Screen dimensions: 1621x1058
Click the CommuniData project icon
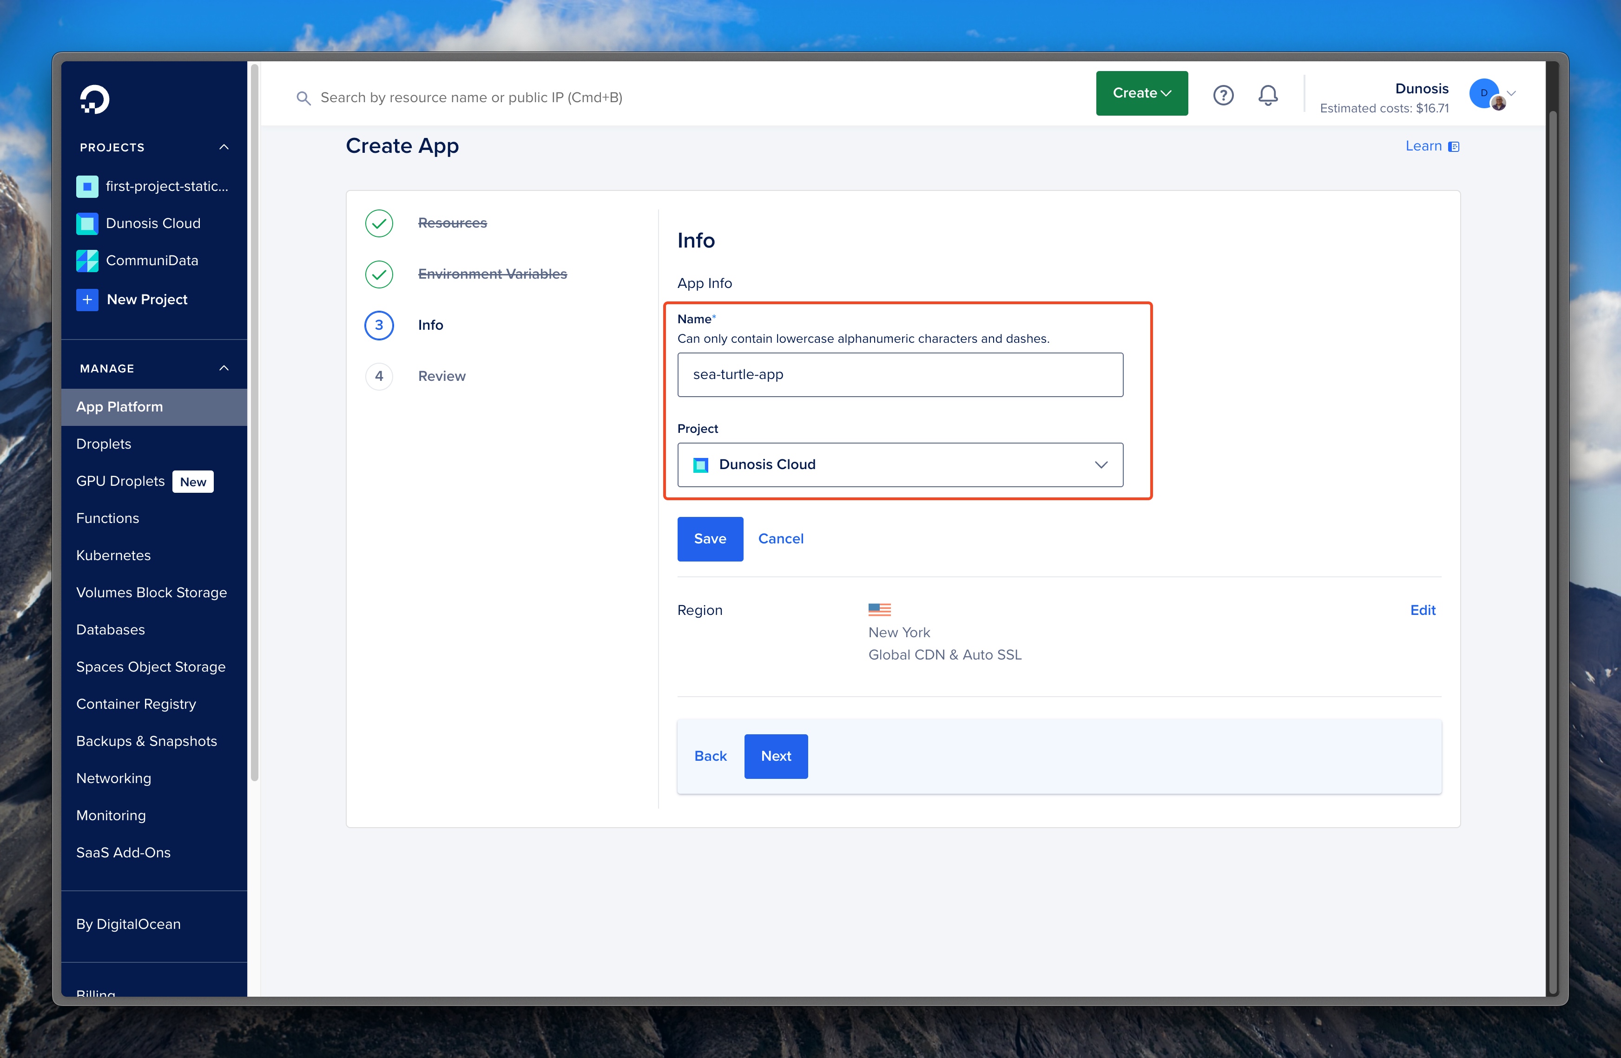click(x=87, y=261)
